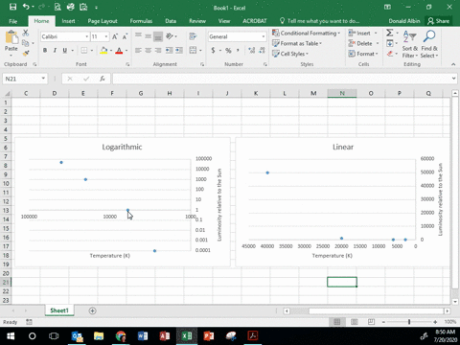
Task: Cut the selection with scissors icon
Action: click(x=26, y=33)
